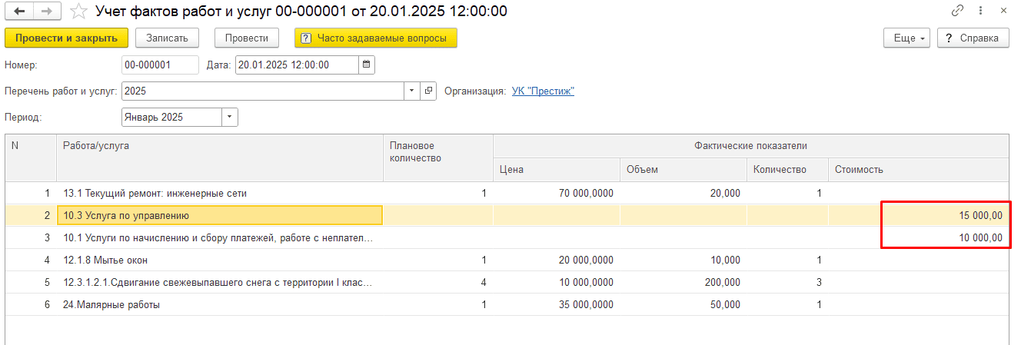Expand the Период dropdown list
Image resolution: width=1021 pixels, height=345 pixels.
pyautogui.click(x=230, y=117)
